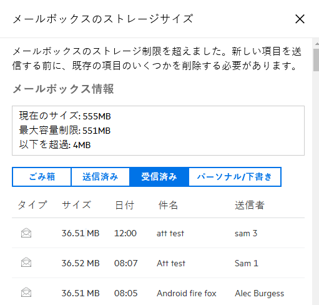Screen dimensions: 319x305
Task: Click the scrollbar up arrow
Action: point(317,44)
